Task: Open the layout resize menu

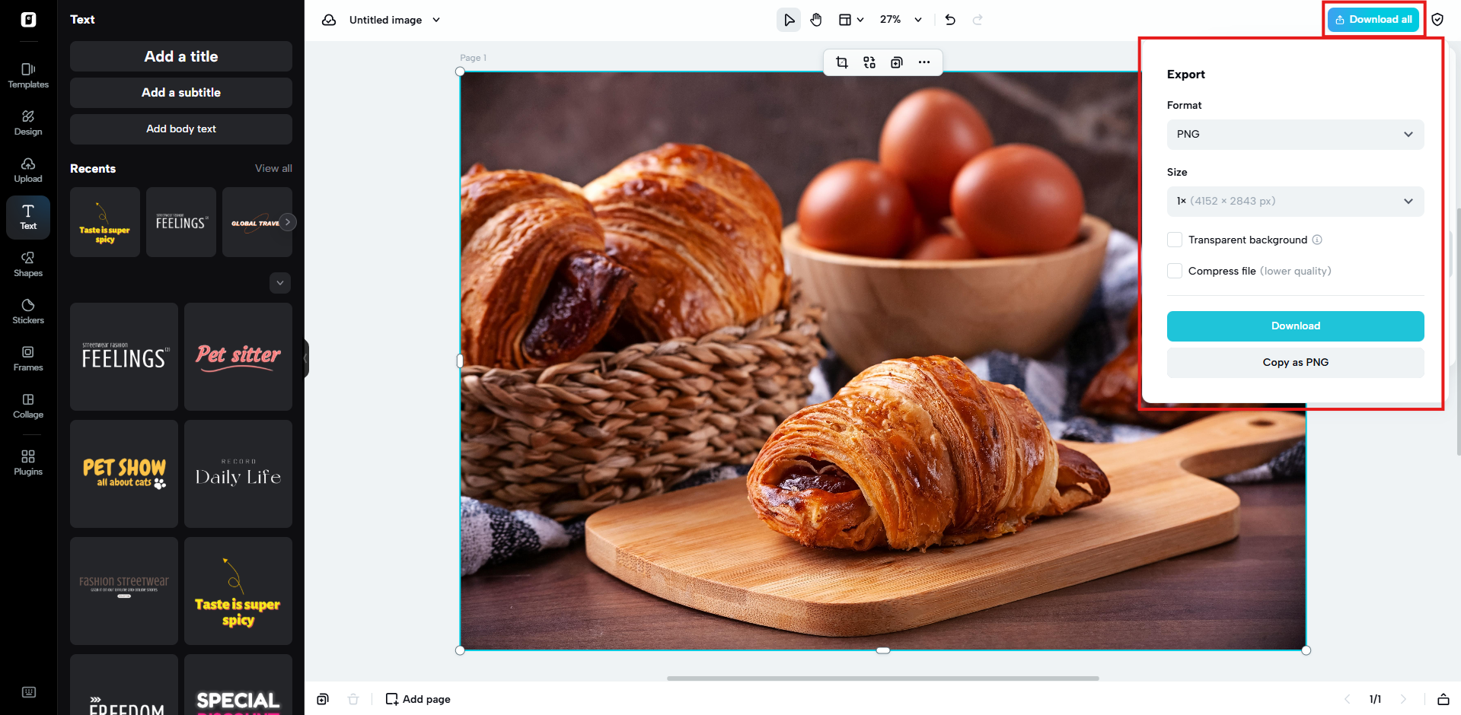Action: [x=851, y=20]
